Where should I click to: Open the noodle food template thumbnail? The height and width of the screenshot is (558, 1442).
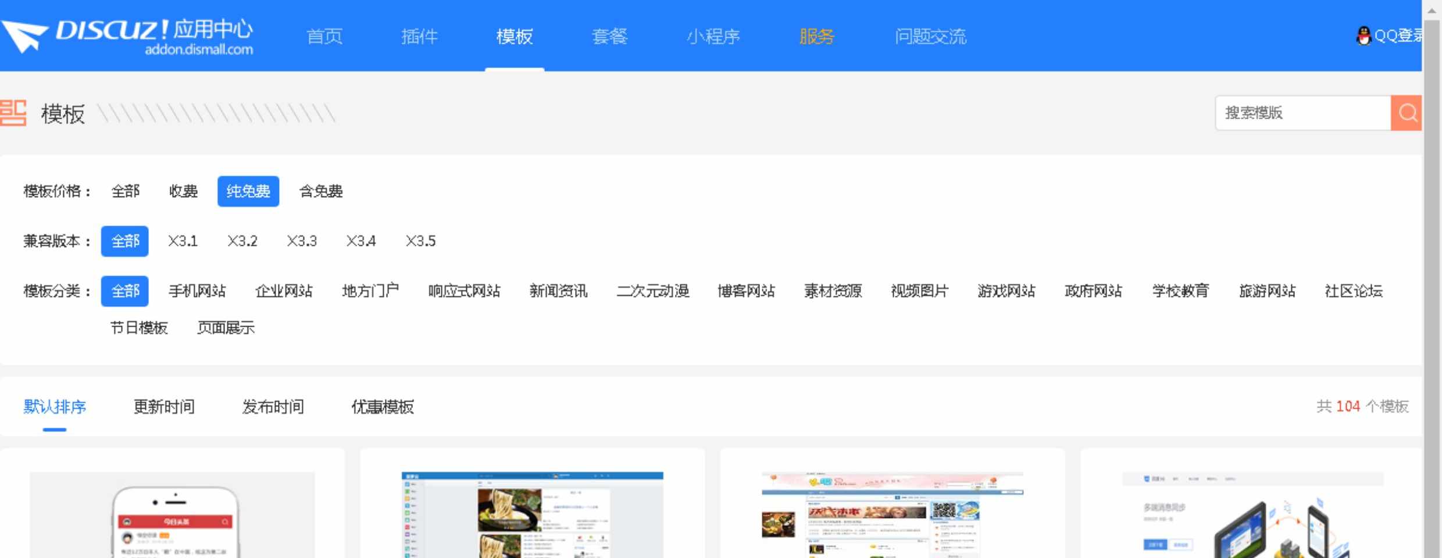coord(532,515)
